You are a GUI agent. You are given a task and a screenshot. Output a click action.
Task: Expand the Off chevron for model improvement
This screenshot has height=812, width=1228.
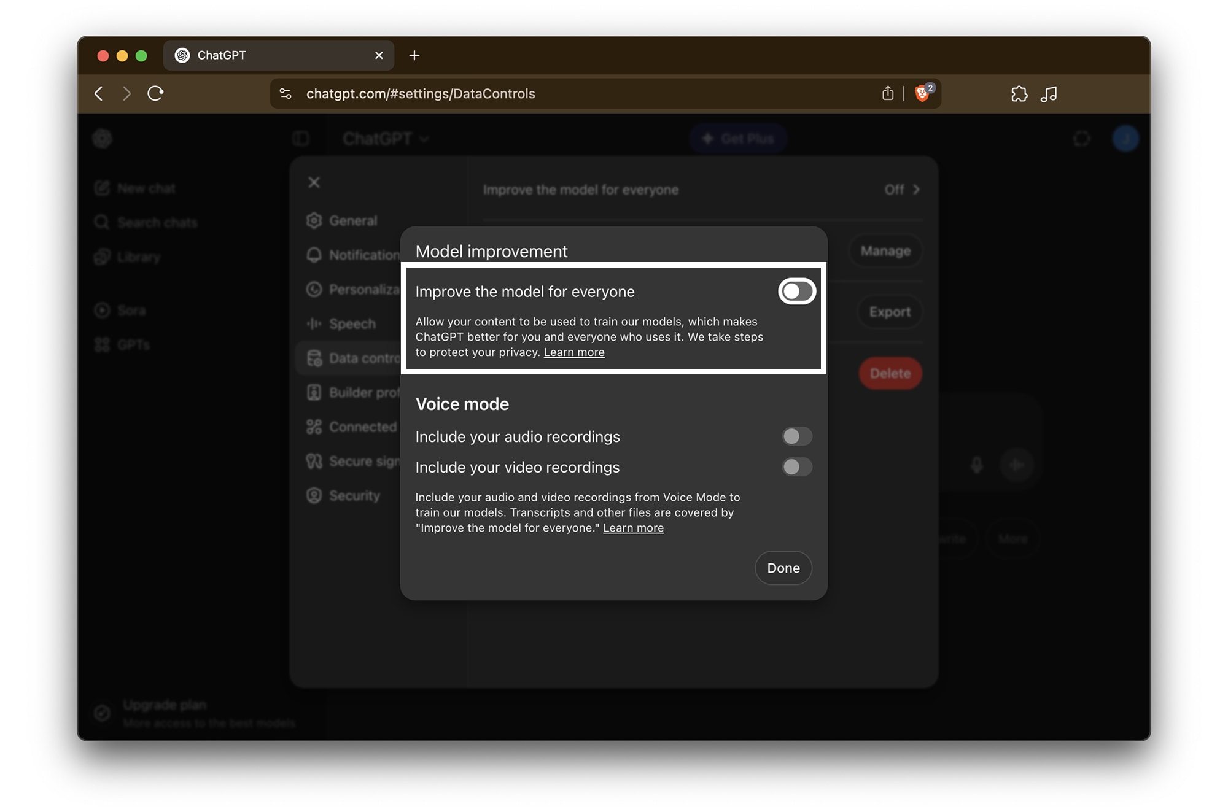click(x=903, y=190)
